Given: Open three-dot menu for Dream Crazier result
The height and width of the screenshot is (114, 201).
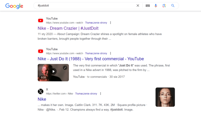Looking at the screenshot, I should click(111, 23).
